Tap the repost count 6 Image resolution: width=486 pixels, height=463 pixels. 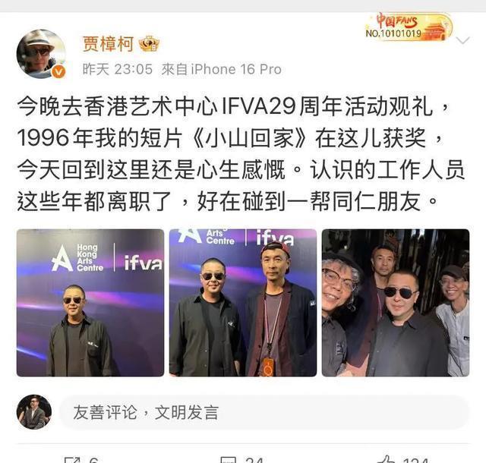(93, 460)
